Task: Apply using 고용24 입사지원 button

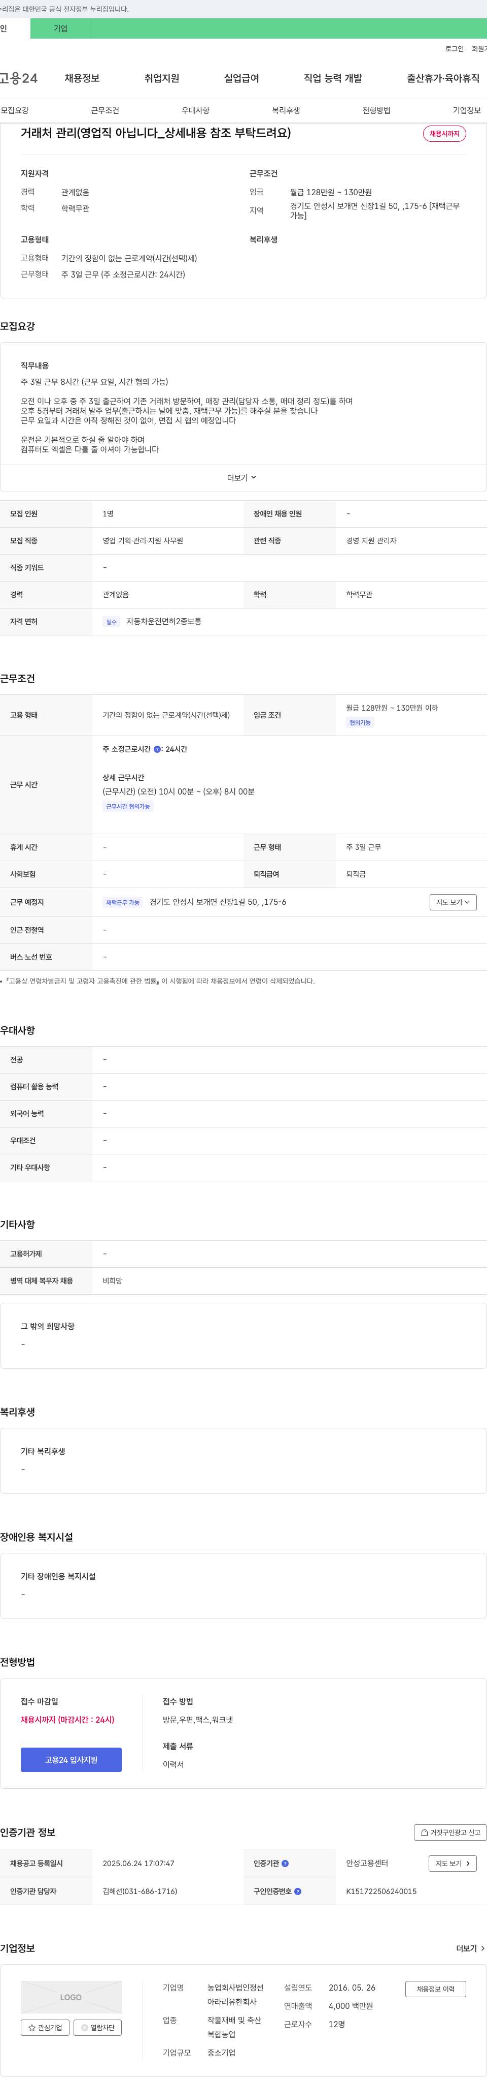Action: click(x=71, y=1759)
